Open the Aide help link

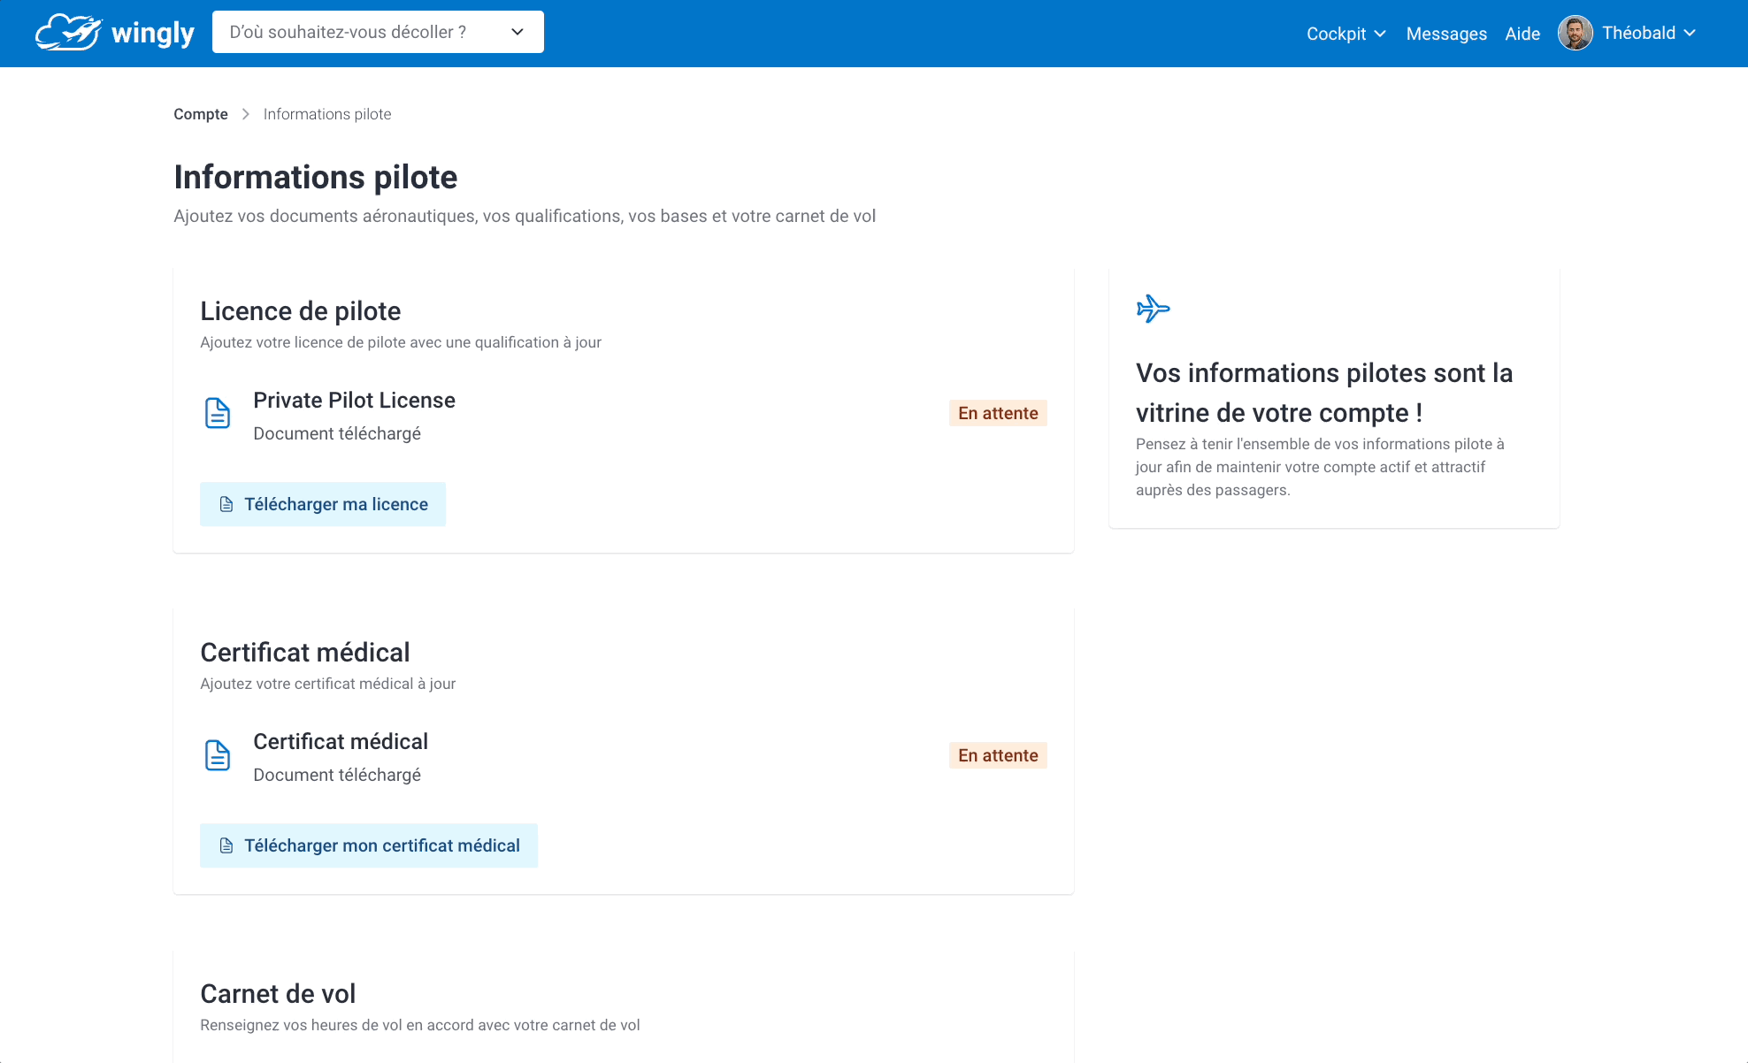[x=1522, y=34]
